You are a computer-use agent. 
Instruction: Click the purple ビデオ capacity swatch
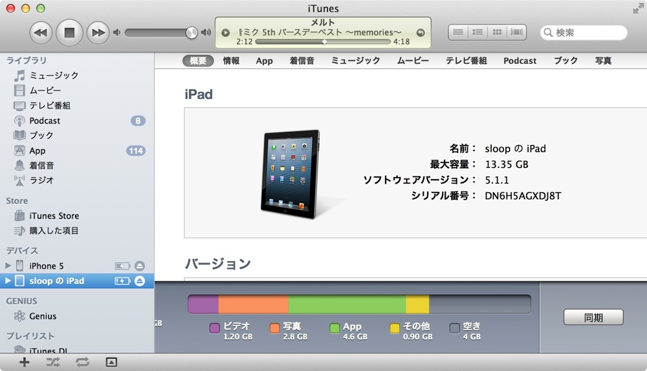pos(215,328)
